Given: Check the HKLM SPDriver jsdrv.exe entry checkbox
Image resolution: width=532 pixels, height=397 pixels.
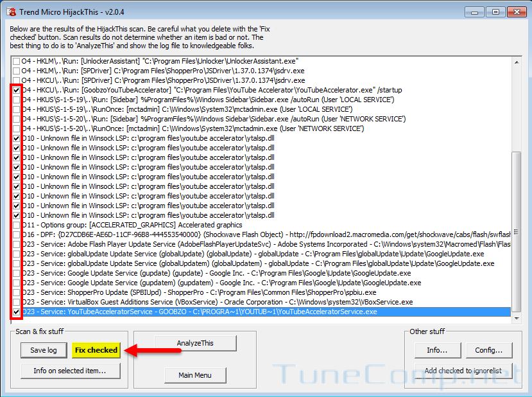Looking at the screenshot, I should 16,71.
